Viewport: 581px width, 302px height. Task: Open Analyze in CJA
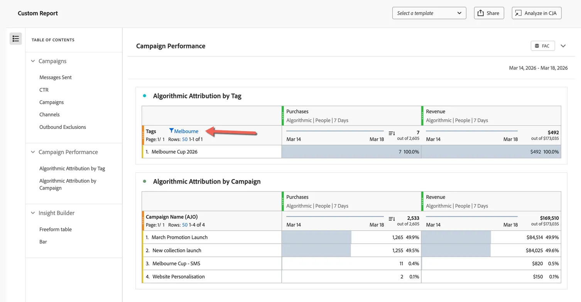click(537, 13)
